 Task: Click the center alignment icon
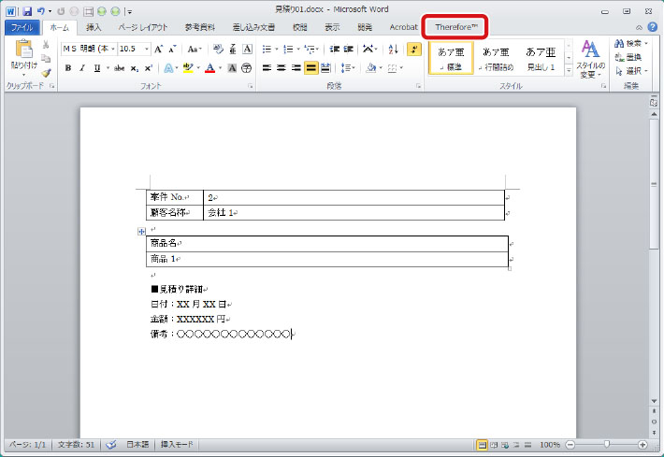(x=281, y=67)
